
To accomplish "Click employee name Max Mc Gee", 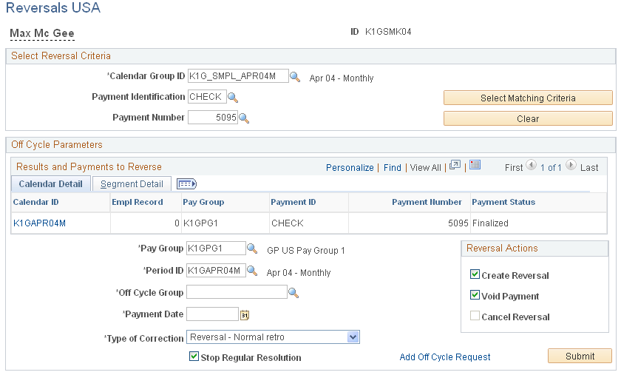I will (x=42, y=33).
